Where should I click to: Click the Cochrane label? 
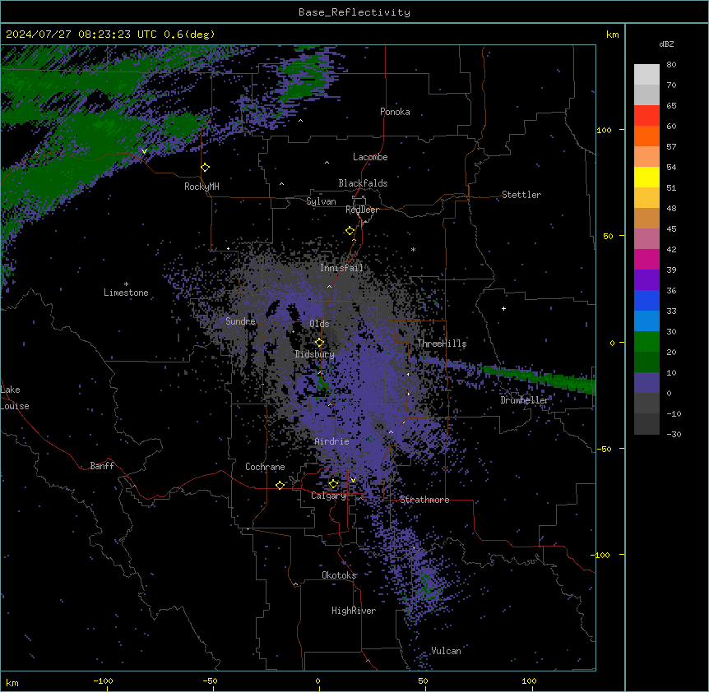click(x=265, y=467)
